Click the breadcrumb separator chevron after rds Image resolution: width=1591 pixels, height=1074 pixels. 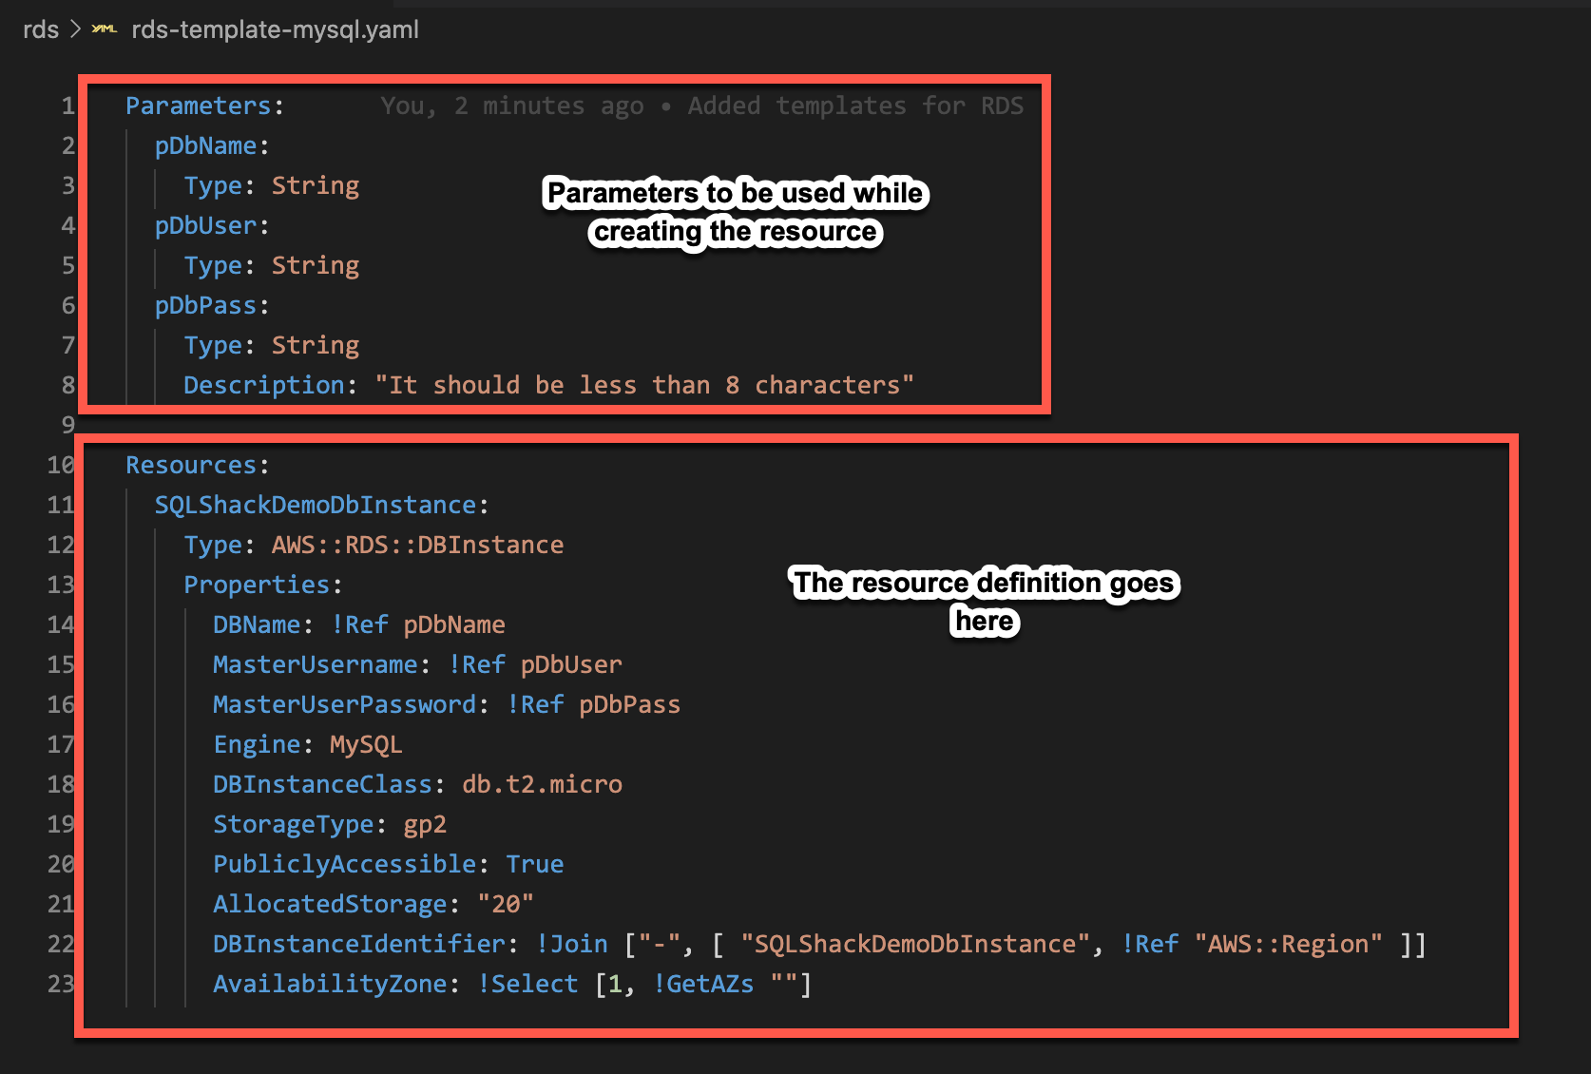pyautogui.click(x=76, y=29)
